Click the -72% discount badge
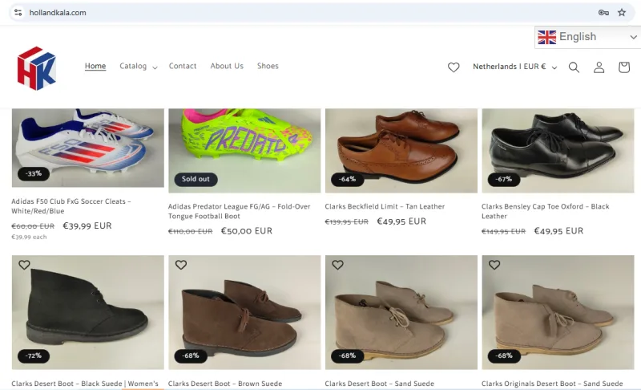This screenshot has height=390, width=641. point(33,355)
